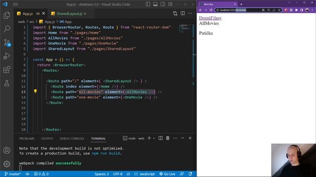
Task: Reload the browser page
Action: (211, 10)
